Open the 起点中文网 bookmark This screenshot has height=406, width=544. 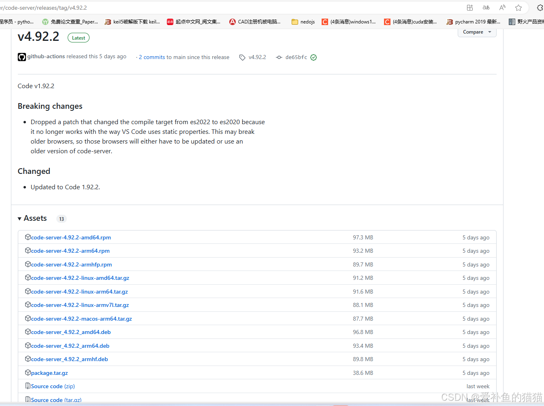click(194, 22)
